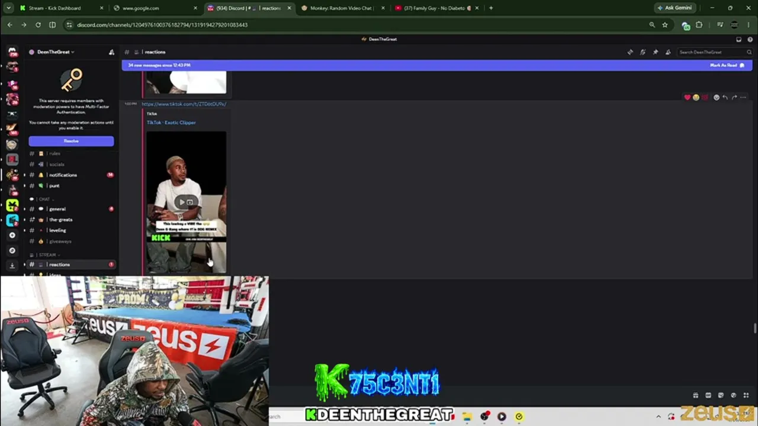Open Chrome media controls icon
Viewport: 758px width, 426px height.
pos(720,25)
